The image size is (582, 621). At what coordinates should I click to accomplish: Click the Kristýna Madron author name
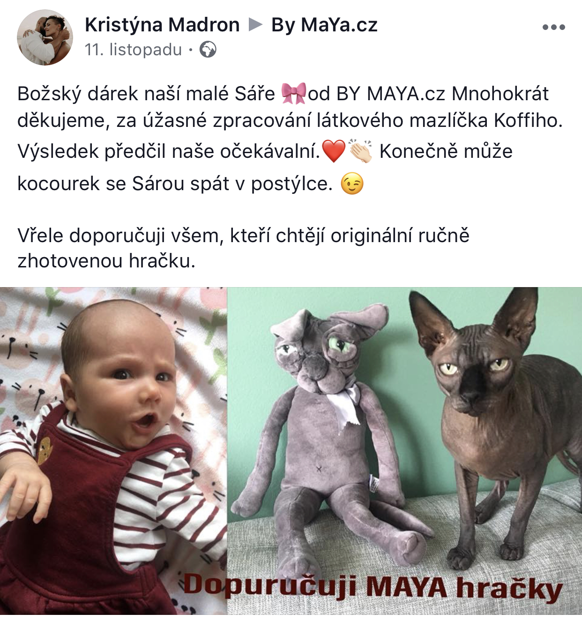pos(162,25)
